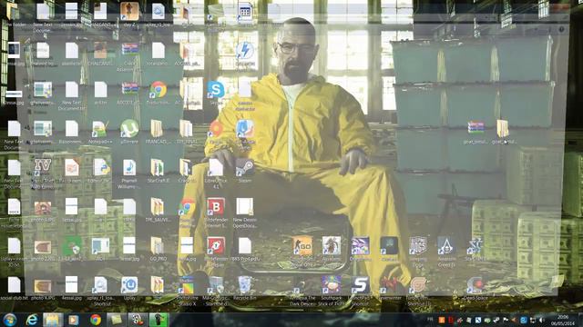583x327 pixels.
Task: Launch the orange Origin shortcut
Action: pyautogui.click(x=216, y=129)
